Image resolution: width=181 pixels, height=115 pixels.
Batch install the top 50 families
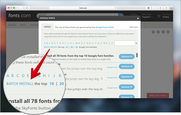77,47
